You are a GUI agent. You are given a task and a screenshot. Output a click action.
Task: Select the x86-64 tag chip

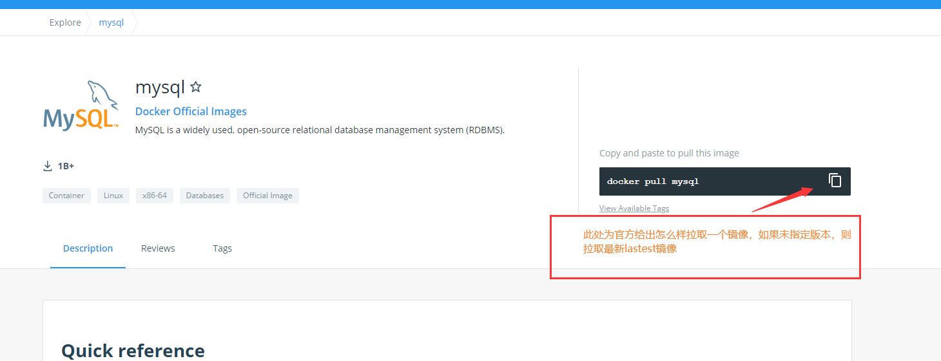[x=155, y=196]
